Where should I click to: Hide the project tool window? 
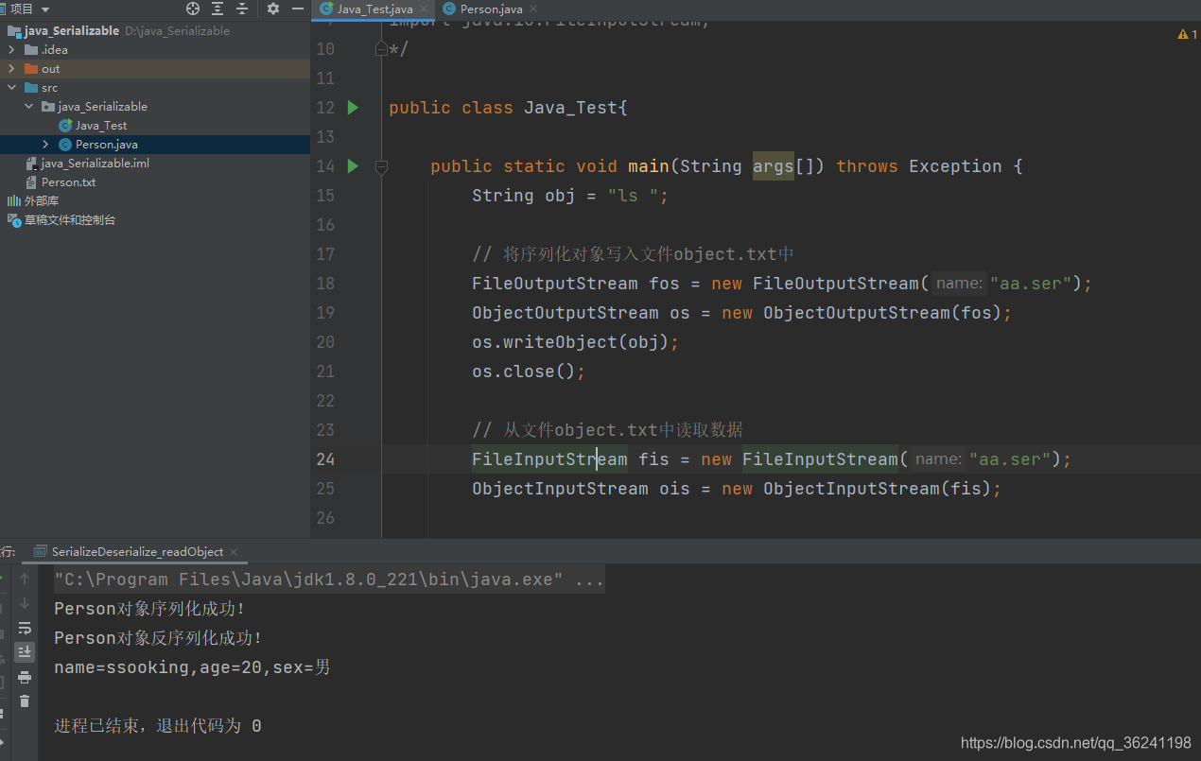[297, 9]
